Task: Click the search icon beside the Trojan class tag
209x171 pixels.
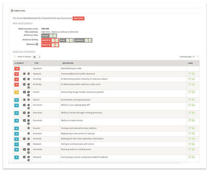Action: tap(51, 36)
